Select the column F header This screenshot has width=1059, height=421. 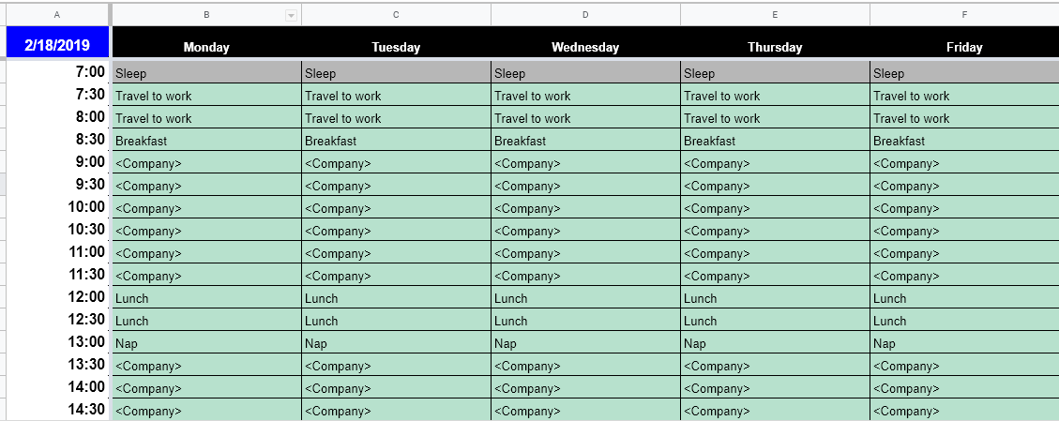[964, 15]
